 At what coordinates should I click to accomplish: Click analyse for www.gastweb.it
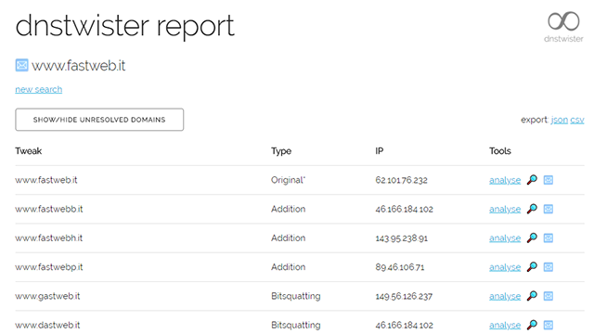(505, 296)
